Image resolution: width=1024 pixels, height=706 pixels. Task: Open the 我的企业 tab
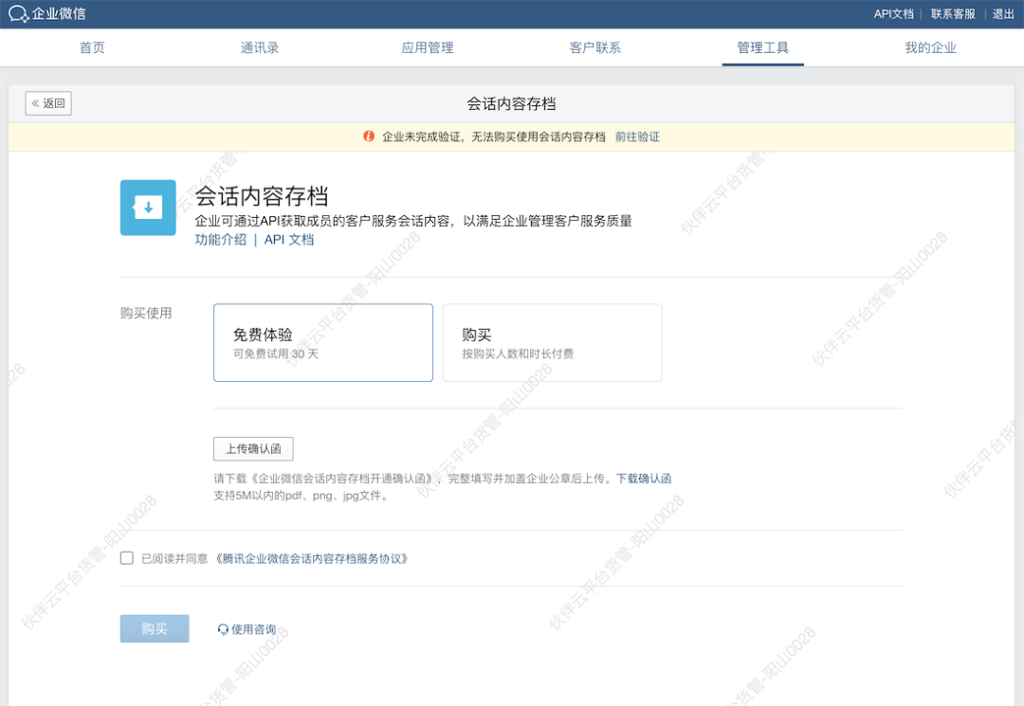click(x=930, y=47)
